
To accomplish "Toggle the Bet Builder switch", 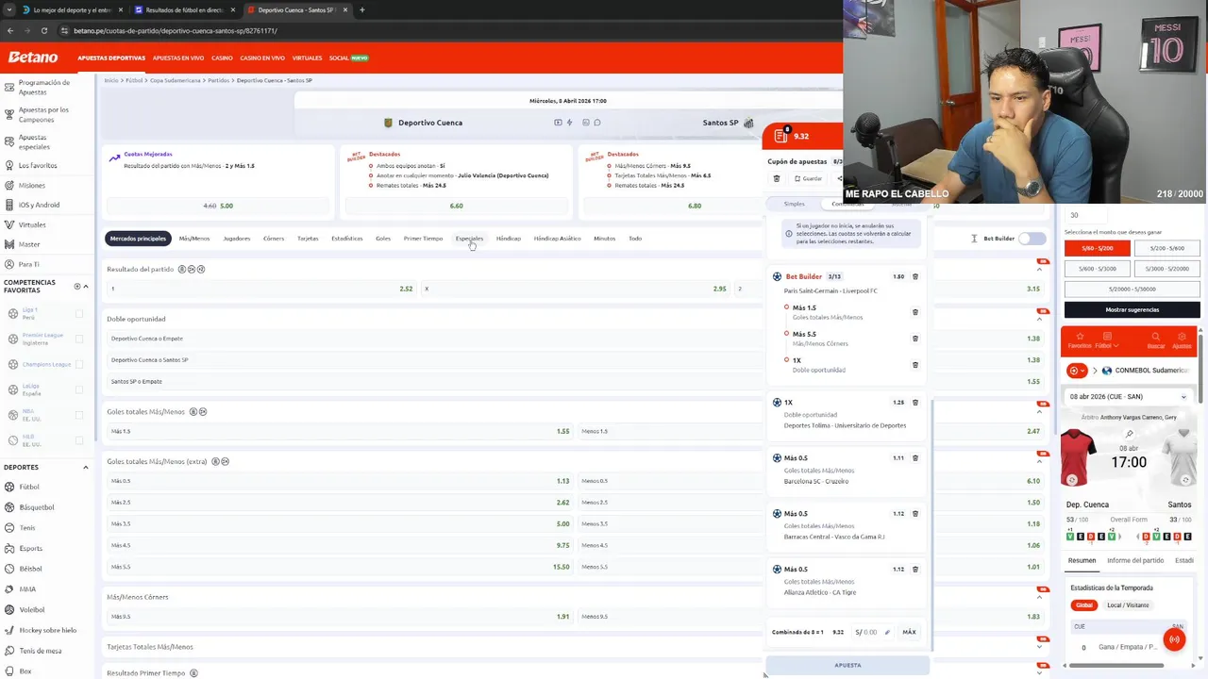I will click(x=1032, y=239).
